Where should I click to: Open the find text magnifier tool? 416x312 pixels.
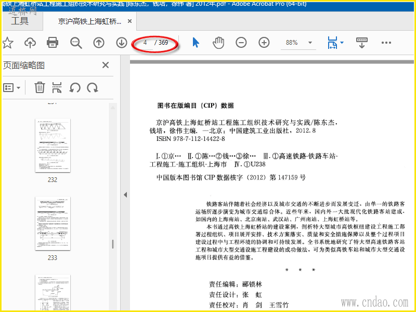point(76,43)
